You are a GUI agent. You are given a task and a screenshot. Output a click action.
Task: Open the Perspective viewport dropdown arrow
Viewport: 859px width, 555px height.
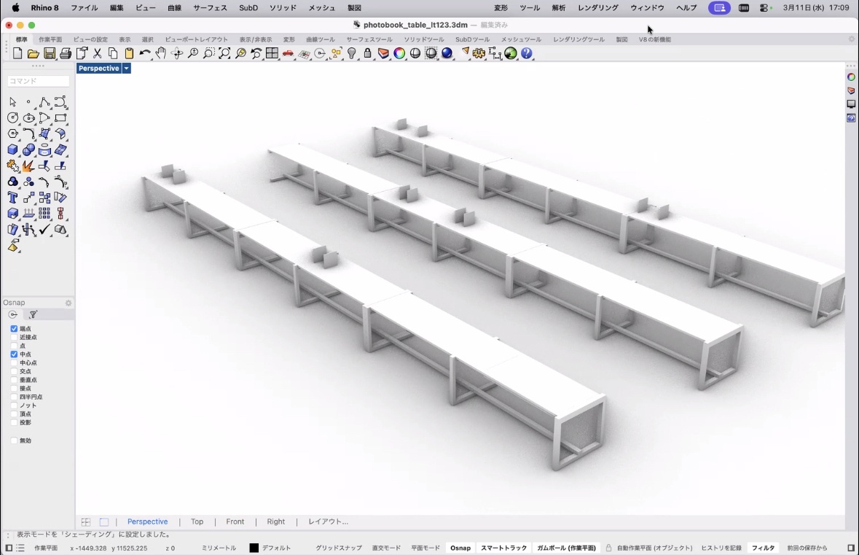127,69
